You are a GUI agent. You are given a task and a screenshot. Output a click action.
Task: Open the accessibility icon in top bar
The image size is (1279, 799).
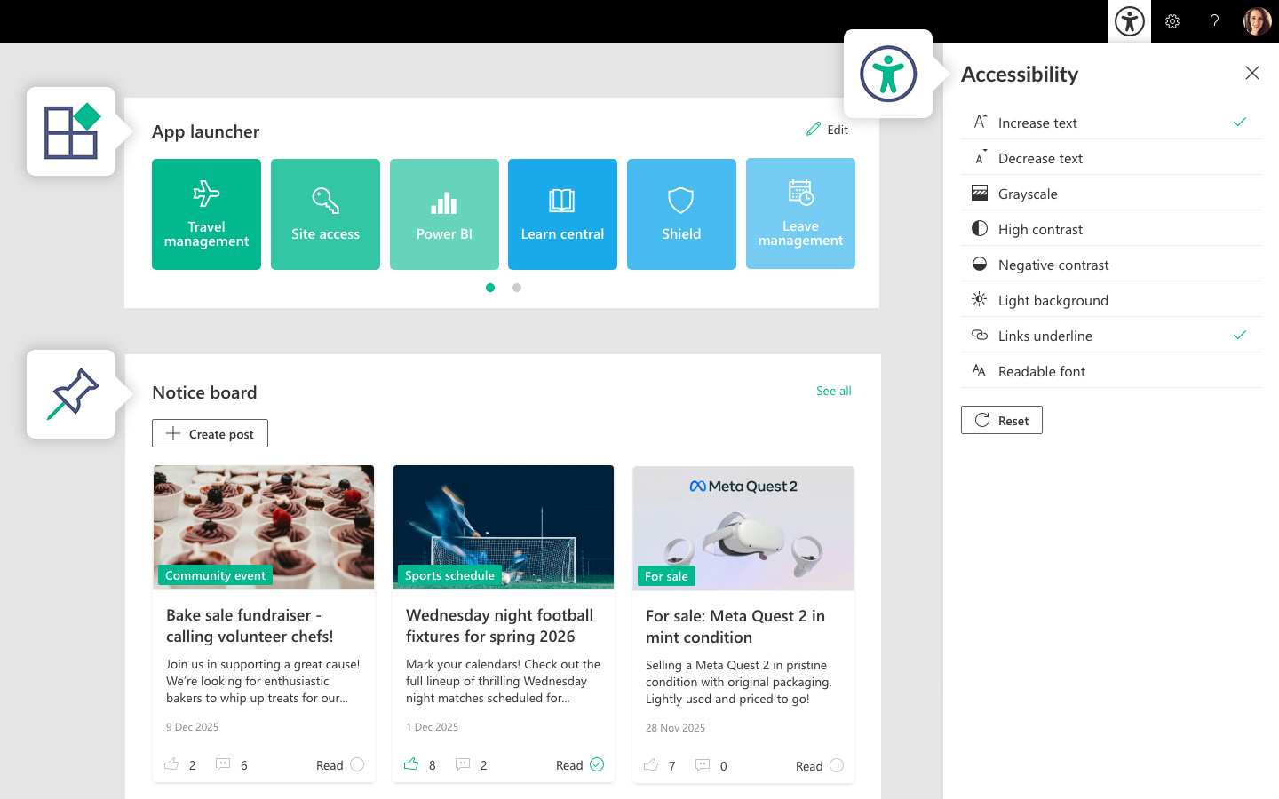click(x=1130, y=21)
